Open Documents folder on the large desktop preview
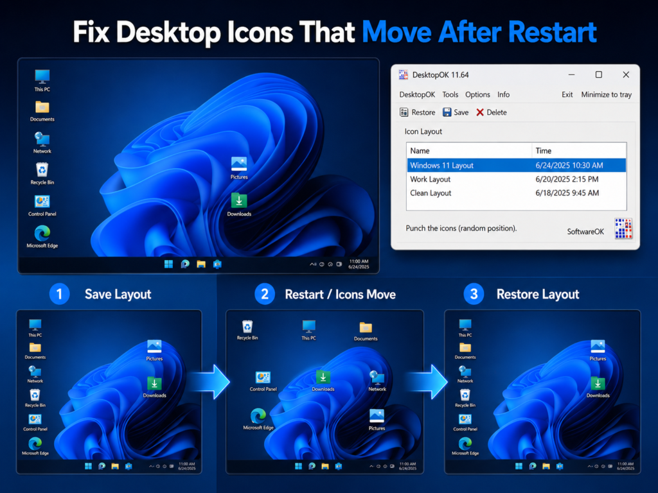Screen dimensions: 658x493 (42, 112)
